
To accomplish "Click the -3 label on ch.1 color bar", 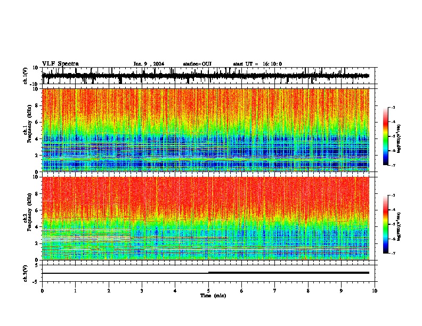I will click(393, 107).
